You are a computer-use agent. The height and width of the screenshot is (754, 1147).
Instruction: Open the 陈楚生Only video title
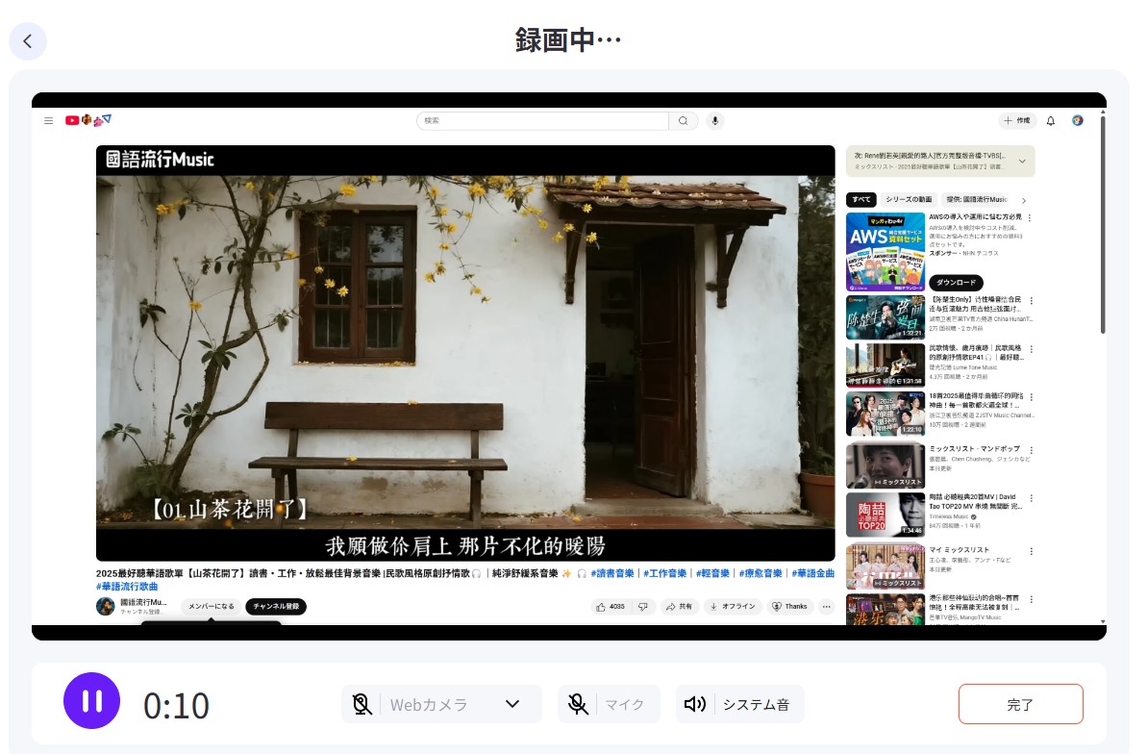coord(976,305)
